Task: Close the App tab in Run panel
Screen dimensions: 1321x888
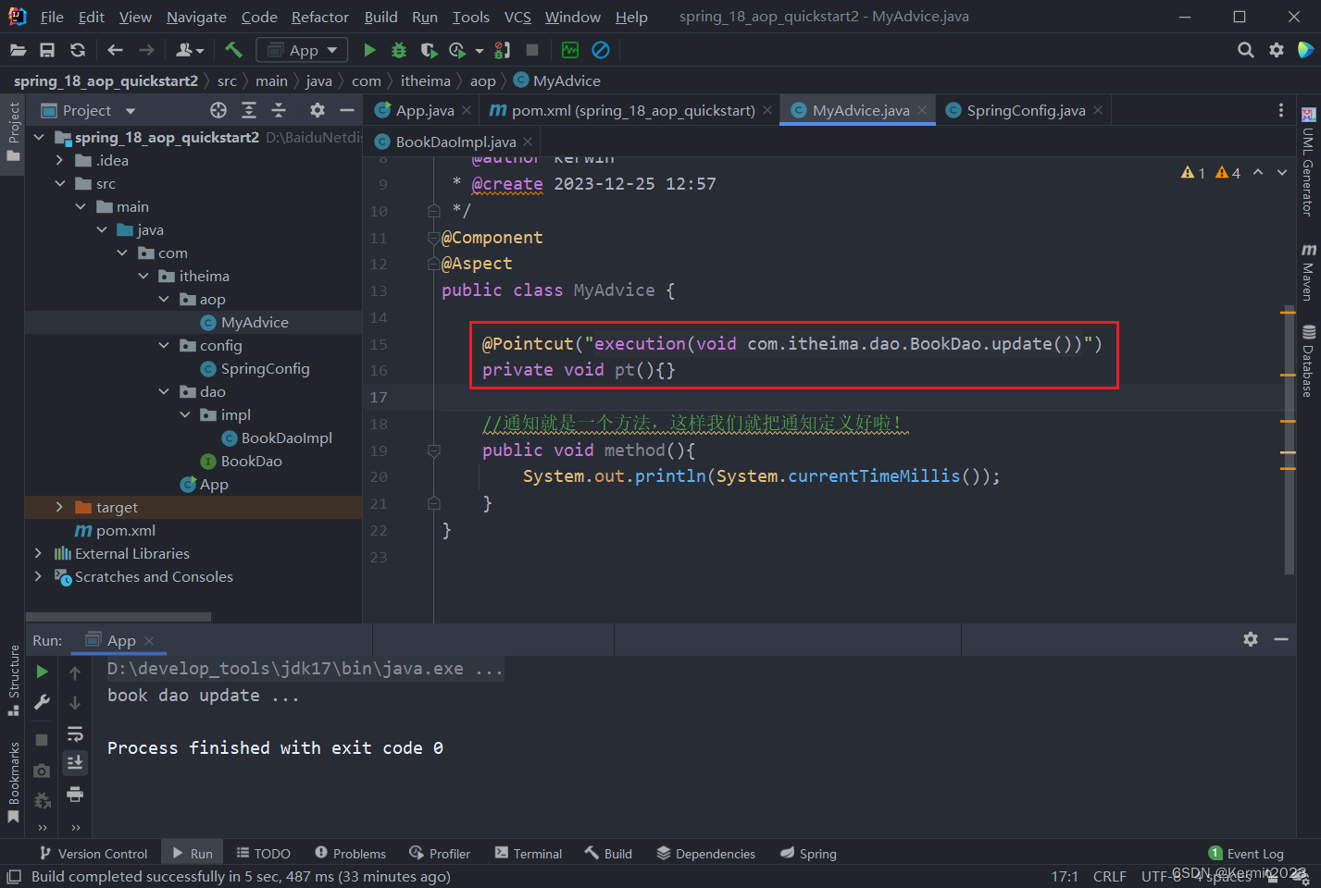Action: click(149, 640)
